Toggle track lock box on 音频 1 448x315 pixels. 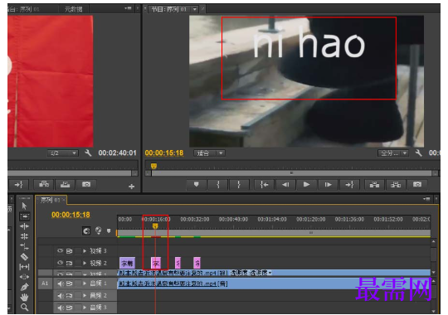point(78,283)
